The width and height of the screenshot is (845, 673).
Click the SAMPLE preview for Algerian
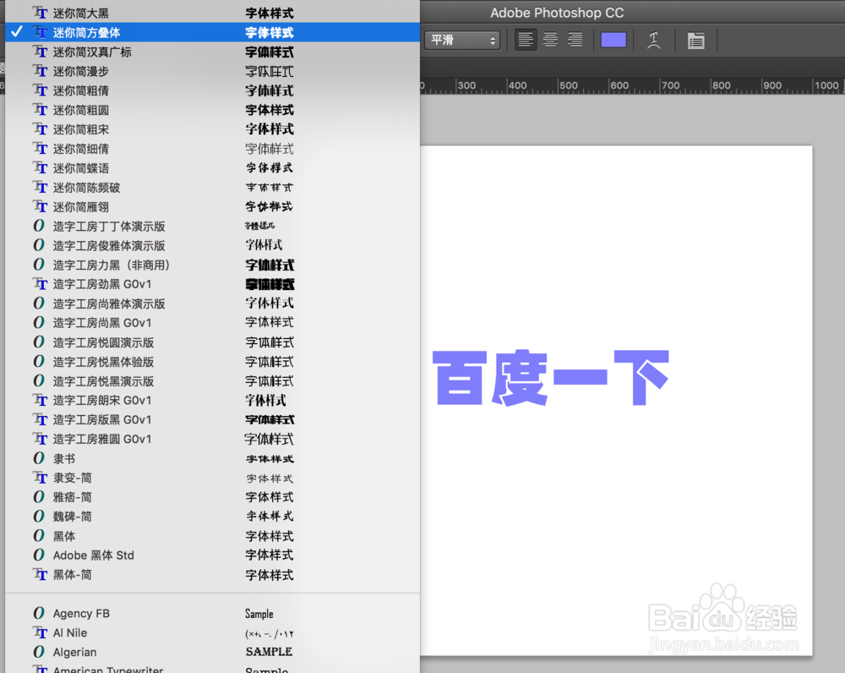269,652
